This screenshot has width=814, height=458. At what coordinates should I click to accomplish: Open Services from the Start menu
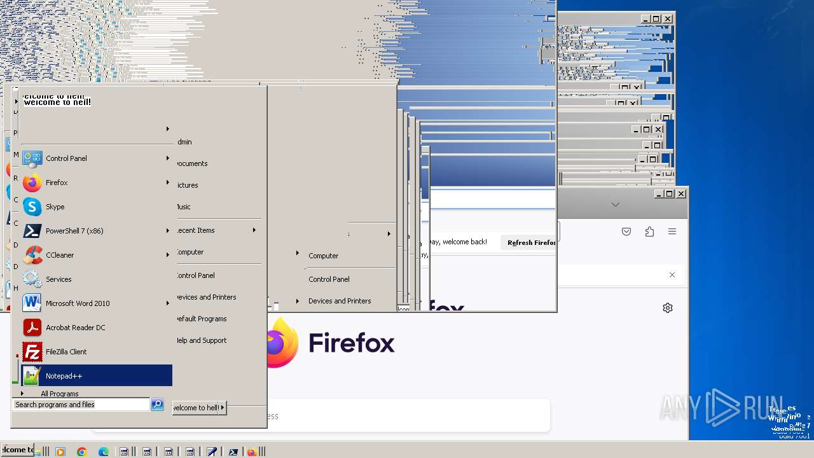pyautogui.click(x=97, y=279)
